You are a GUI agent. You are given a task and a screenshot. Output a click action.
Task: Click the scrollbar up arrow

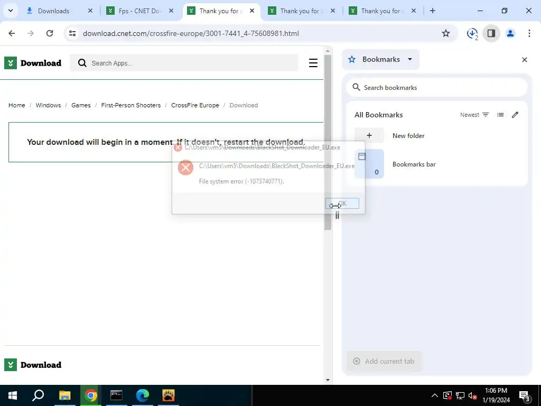coord(328,51)
